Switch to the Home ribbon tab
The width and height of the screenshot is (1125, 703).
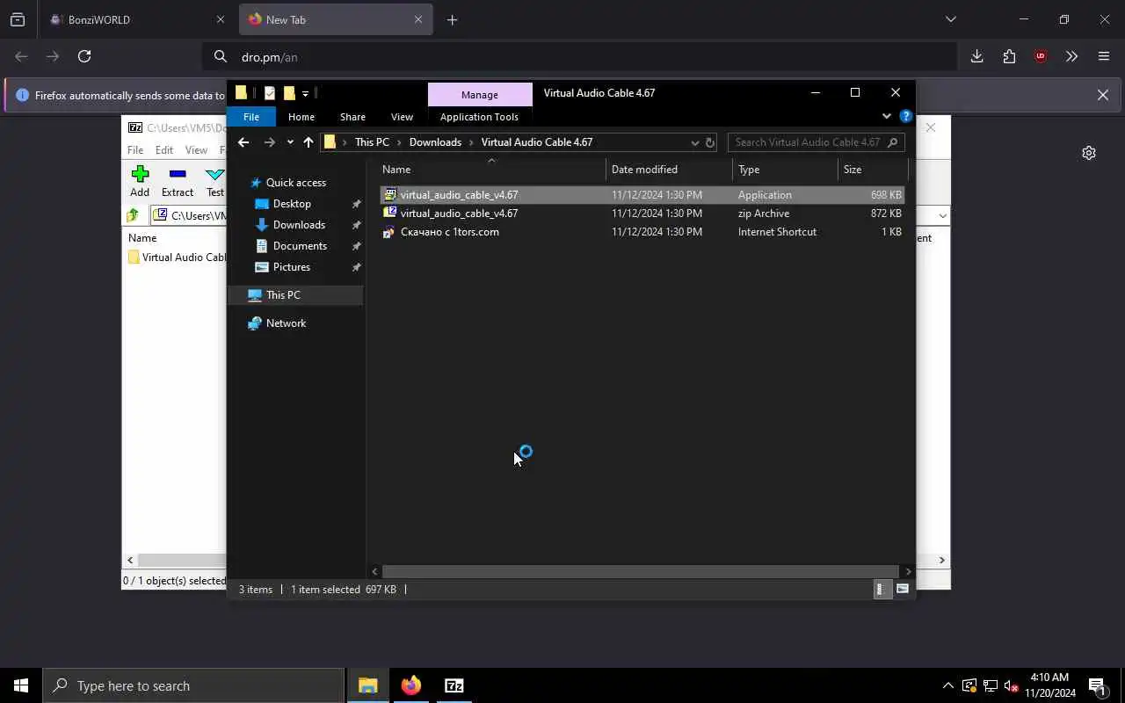coord(301,117)
